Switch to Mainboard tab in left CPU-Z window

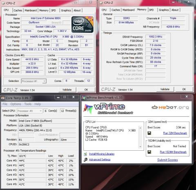pyautogui.click(x=31, y=10)
